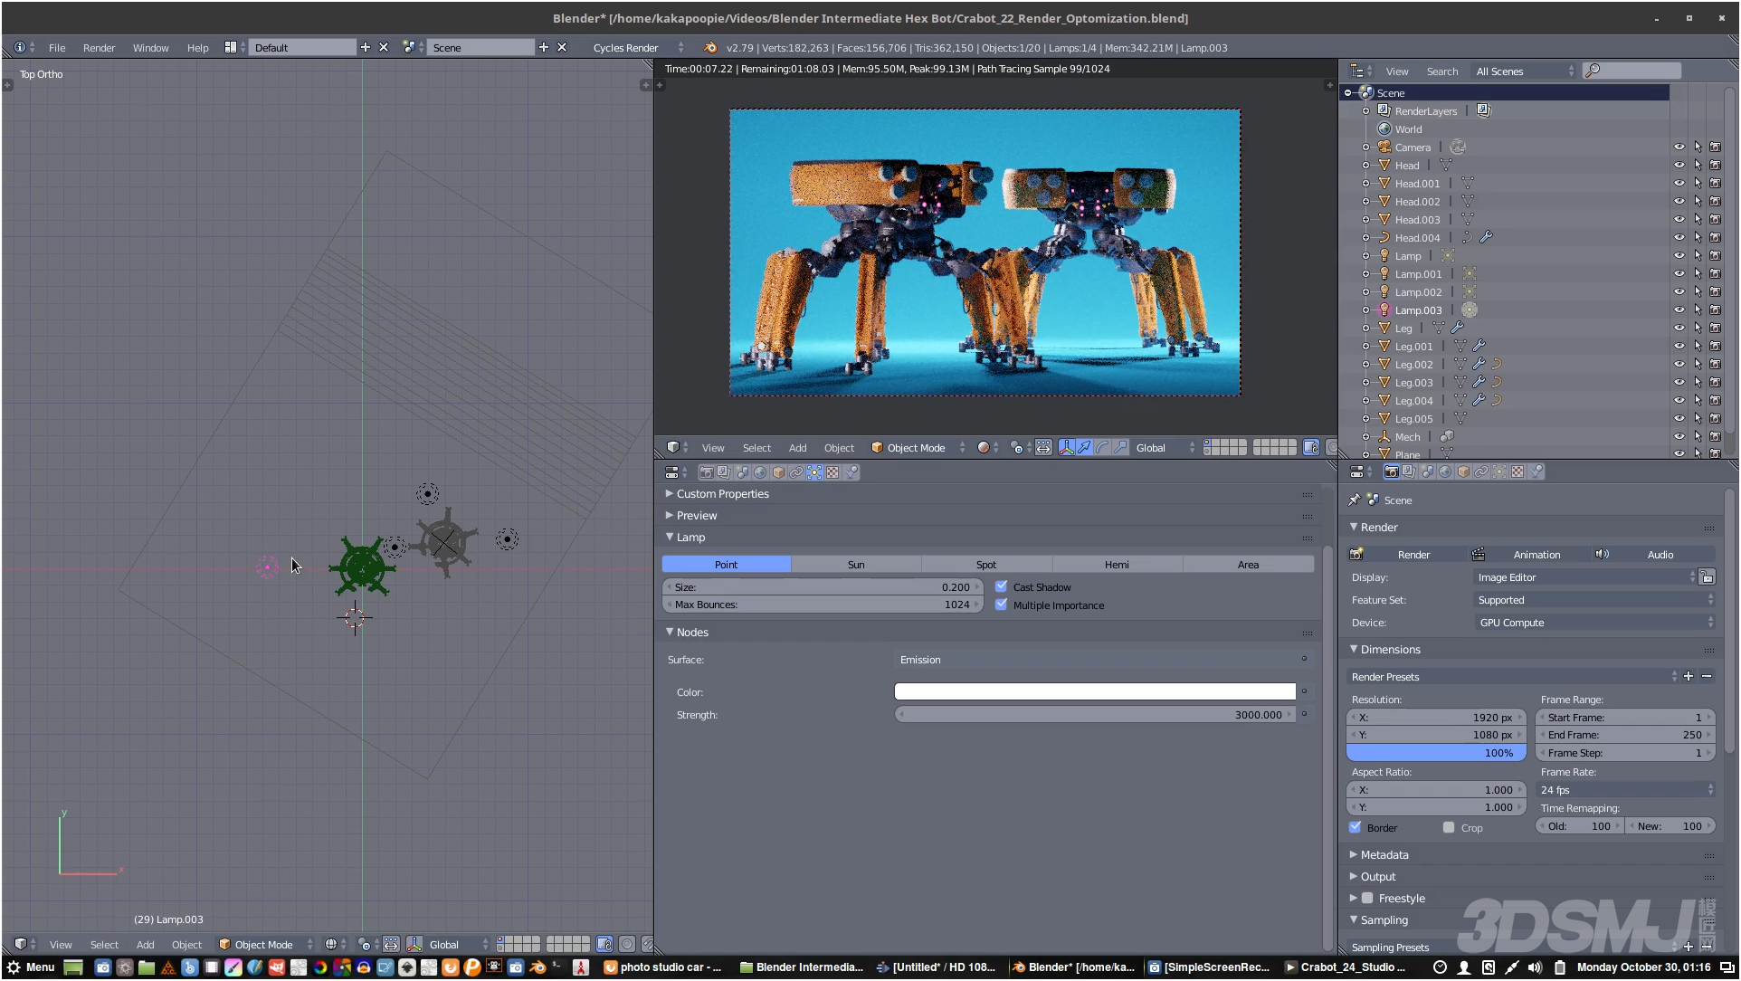Open the Help menu
Viewport: 1741px width, 981px height.
tap(197, 48)
